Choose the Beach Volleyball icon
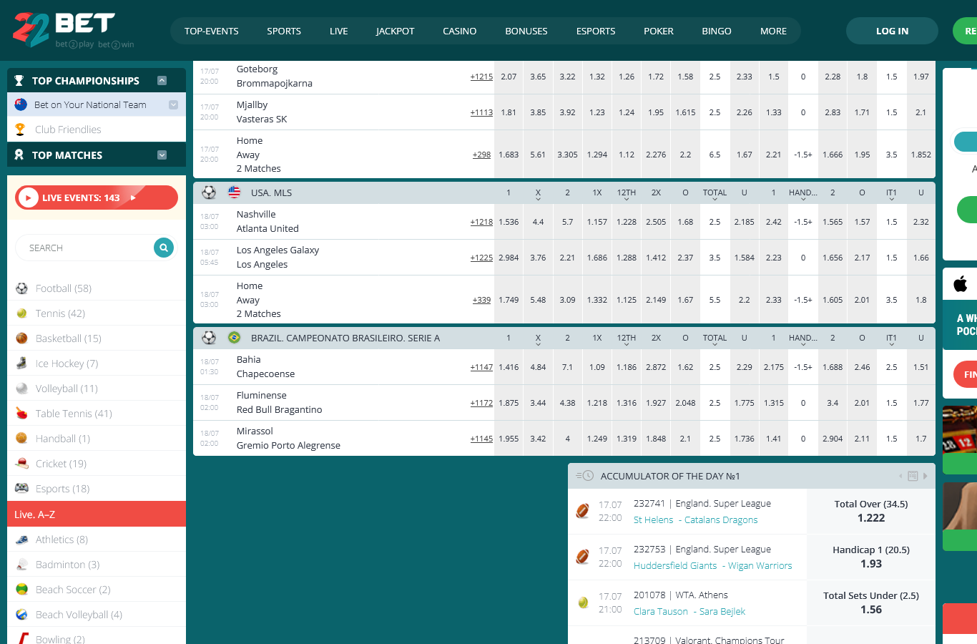 pos(21,615)
